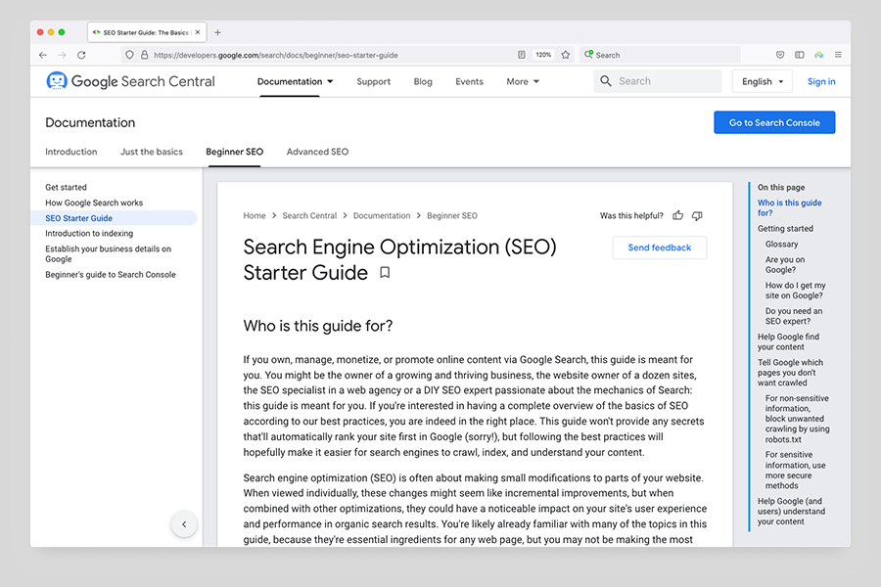
Task: Open Get started in left sidebar
Action: 67,187
